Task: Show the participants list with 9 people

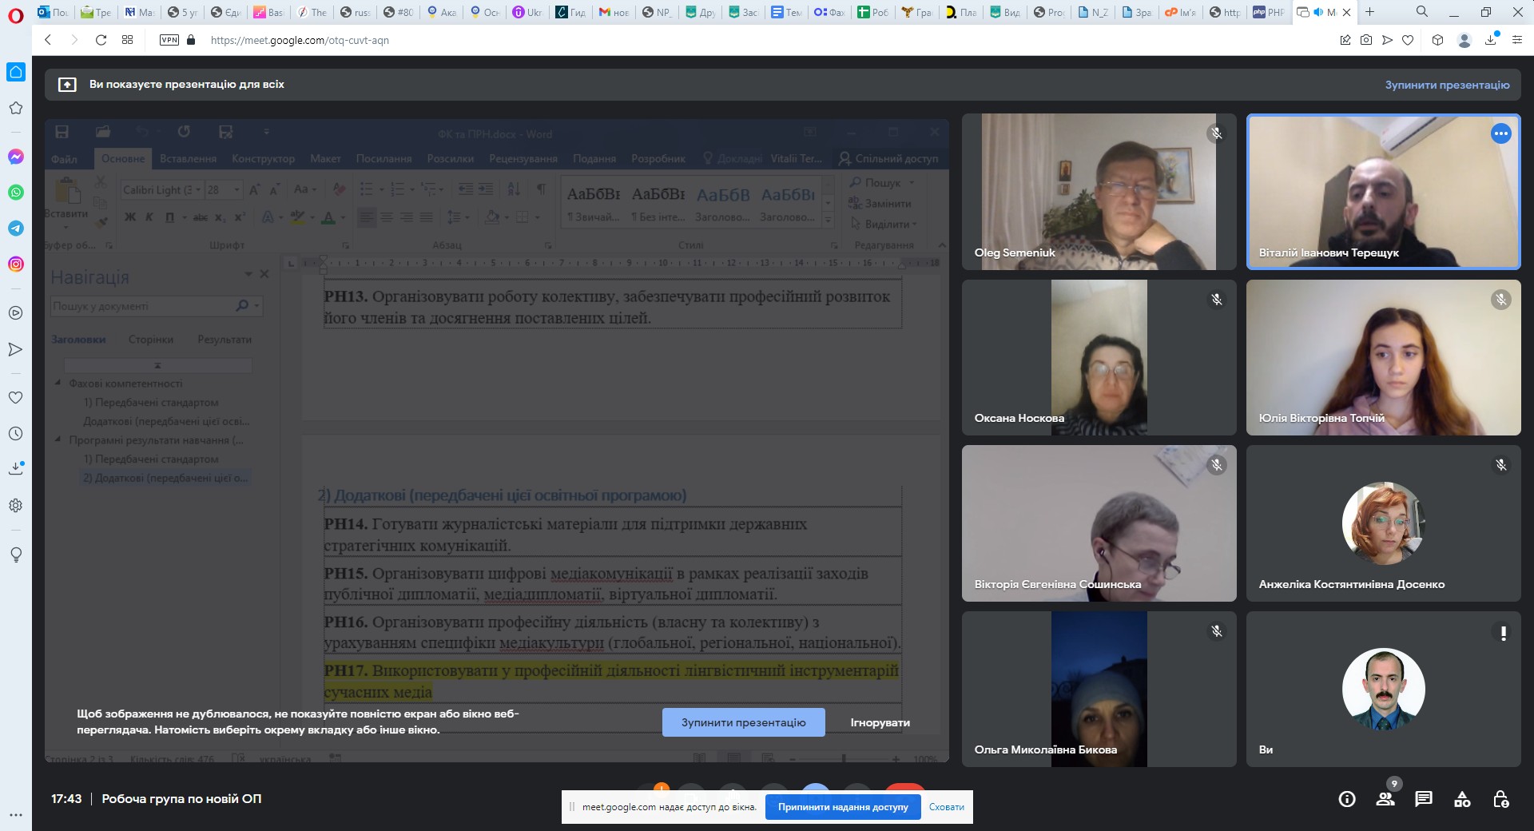Action: [1385, 799]
